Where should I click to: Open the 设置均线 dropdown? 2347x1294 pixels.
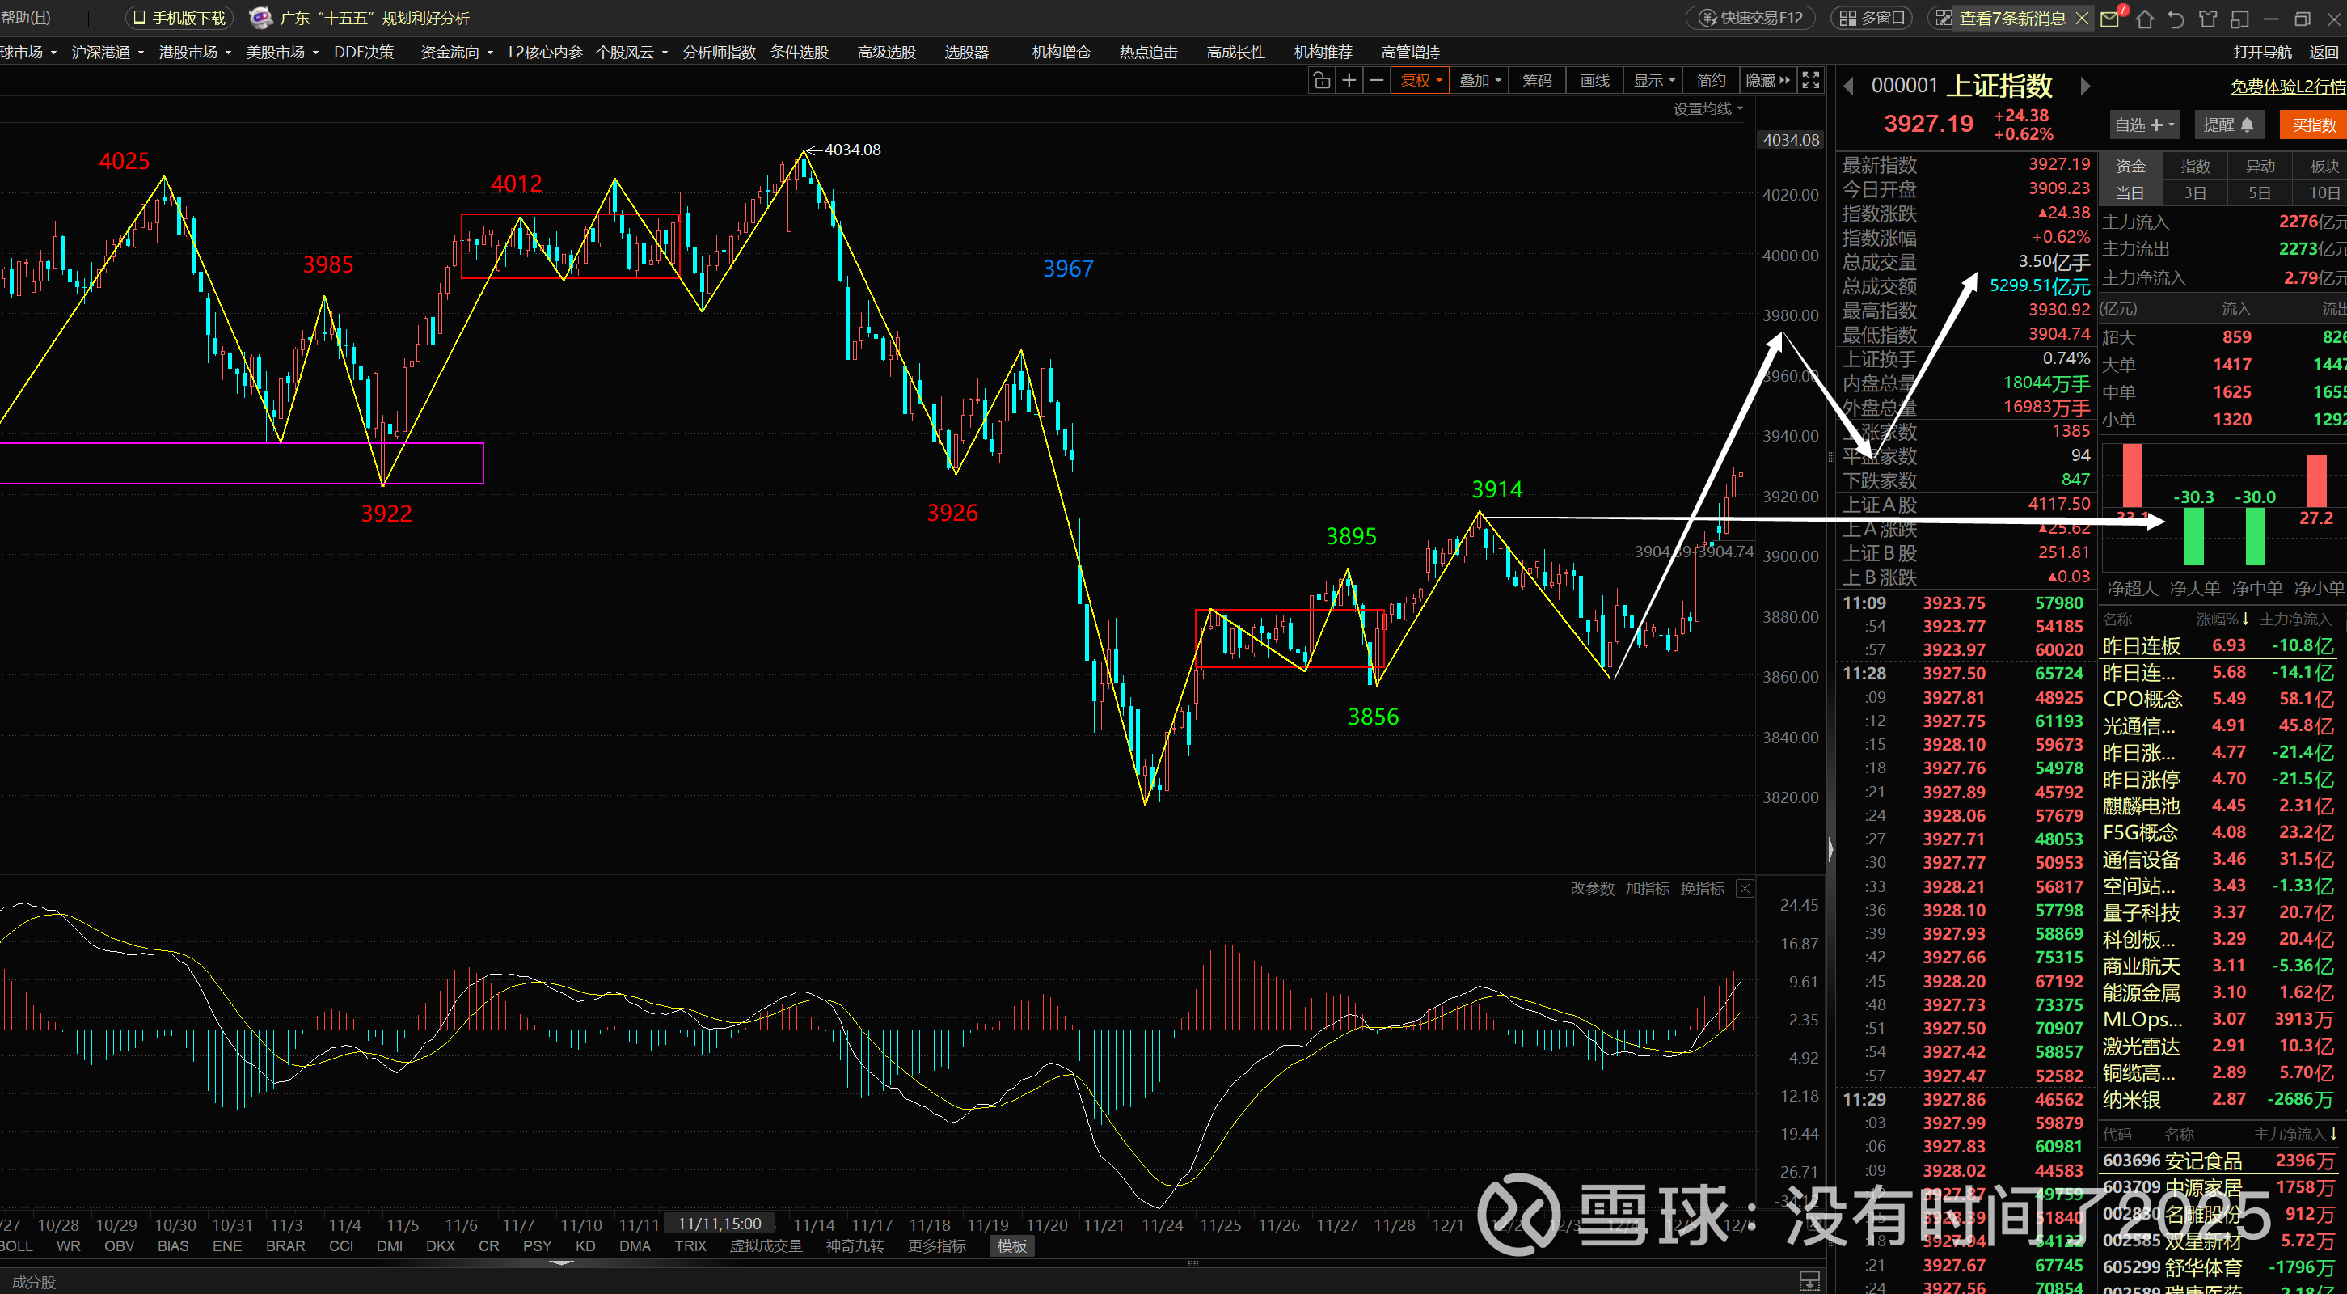[1707, 108]
